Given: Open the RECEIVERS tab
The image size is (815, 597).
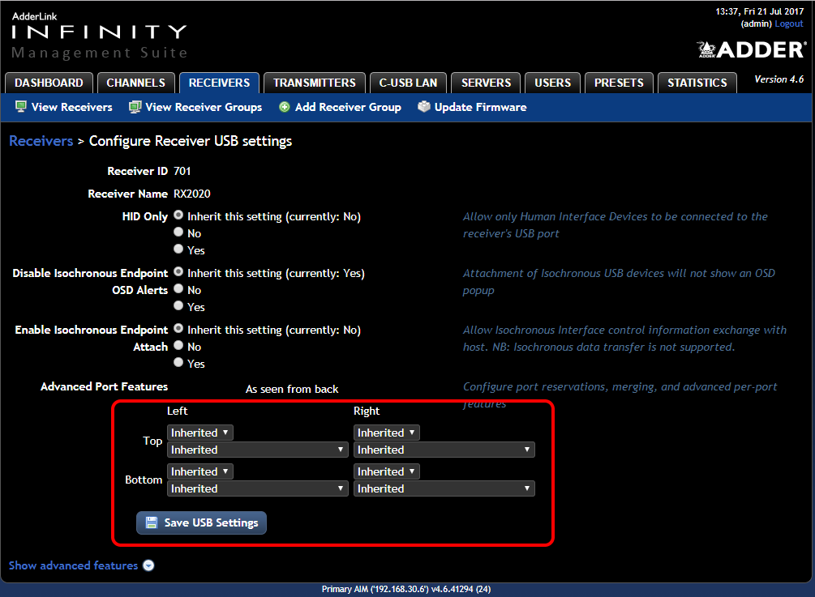Looking at the screenshot, I should (x=219, y=83).
